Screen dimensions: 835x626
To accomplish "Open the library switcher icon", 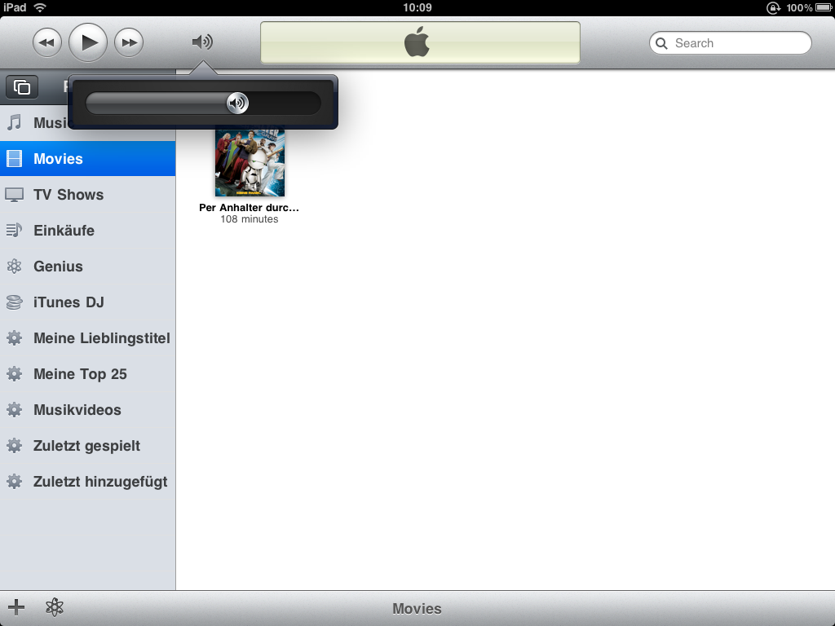I will (x=22, y=87).
